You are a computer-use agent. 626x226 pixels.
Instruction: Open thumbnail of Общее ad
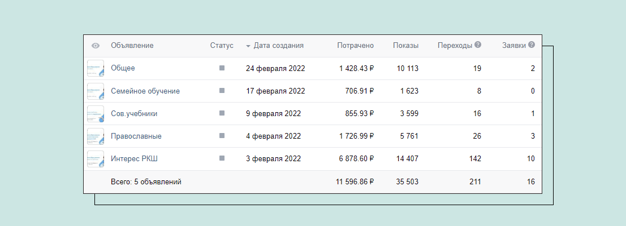(x=96, y=68)
